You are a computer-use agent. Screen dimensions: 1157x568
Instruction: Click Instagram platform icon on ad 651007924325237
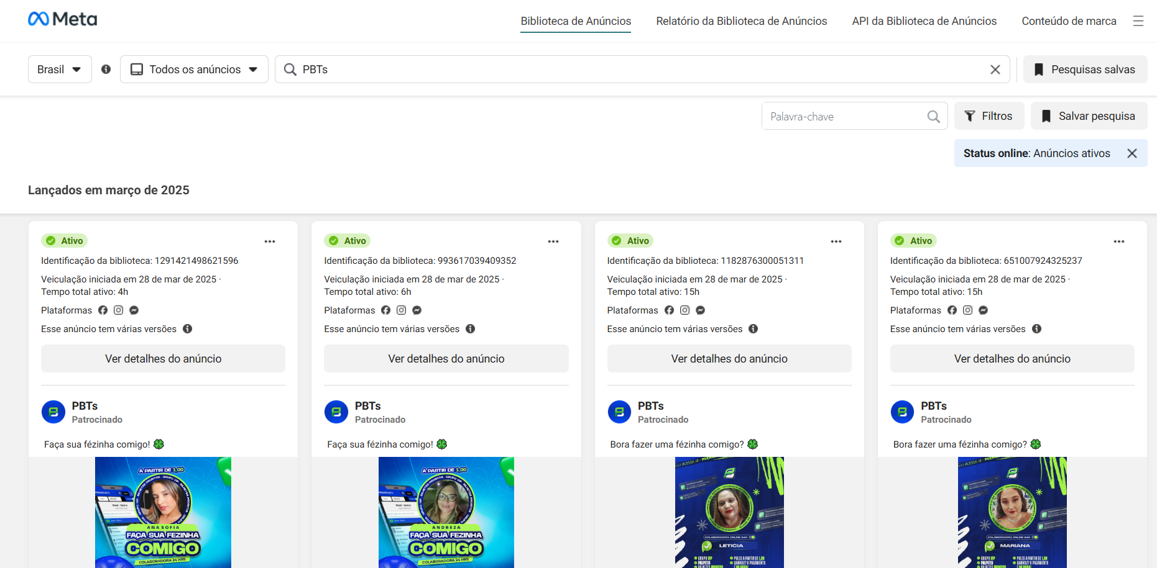pos(967,310)
